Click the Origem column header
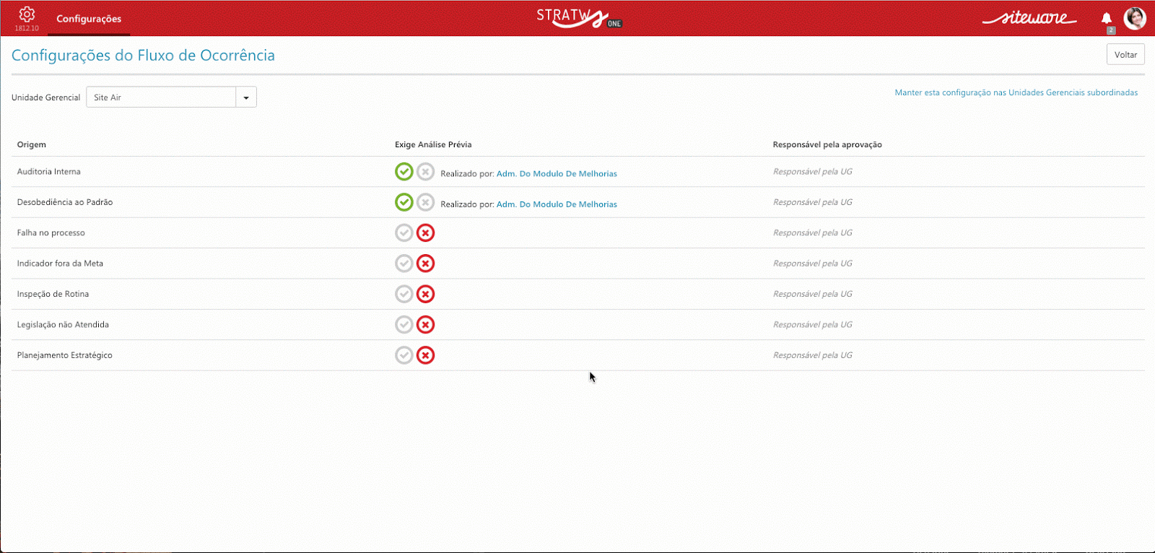This screenshot has width=1155, height=553. [32, 144]
